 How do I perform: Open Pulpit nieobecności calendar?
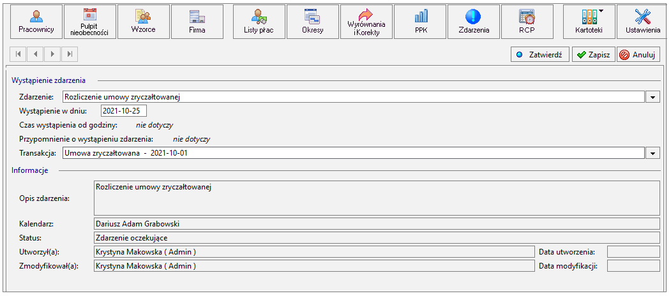click(90, 22)
